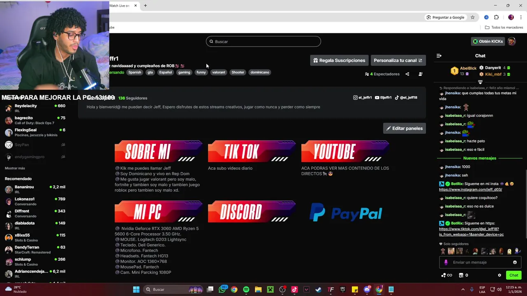Open the tiktok.com chat link
This screenshot has width=527, height=296.
[471, 231]
